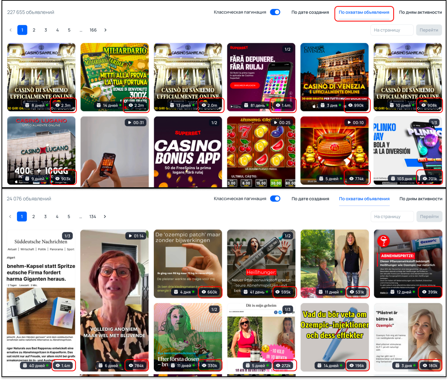Click the play icon on 01:14 video
448x380 pixels.
click(130, 236)
